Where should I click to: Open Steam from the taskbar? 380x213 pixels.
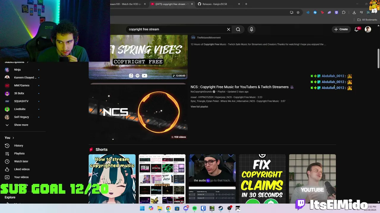221,208
